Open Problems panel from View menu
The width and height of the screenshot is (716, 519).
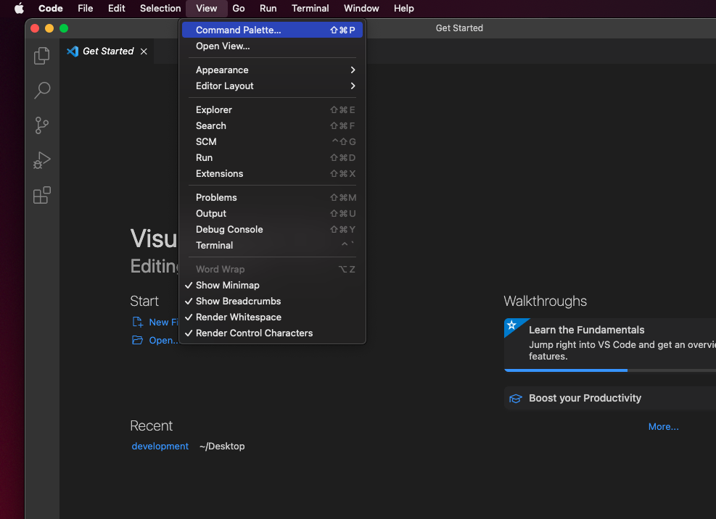[273, 198]
